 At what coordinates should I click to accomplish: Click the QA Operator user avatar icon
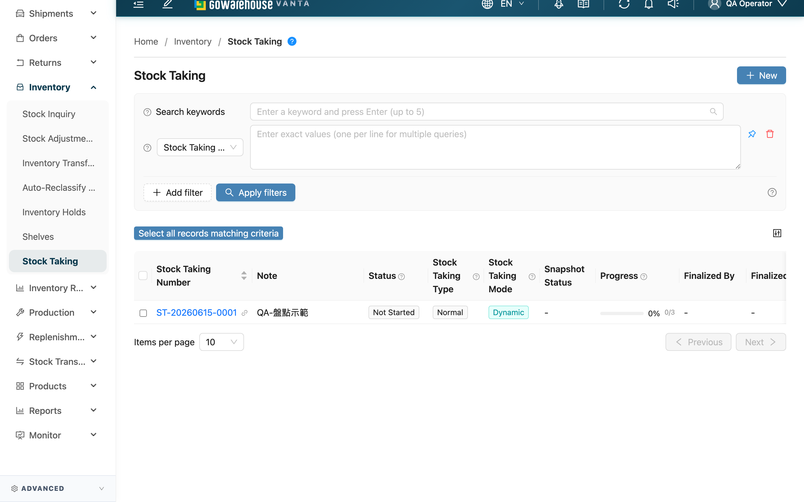[714, 4]
